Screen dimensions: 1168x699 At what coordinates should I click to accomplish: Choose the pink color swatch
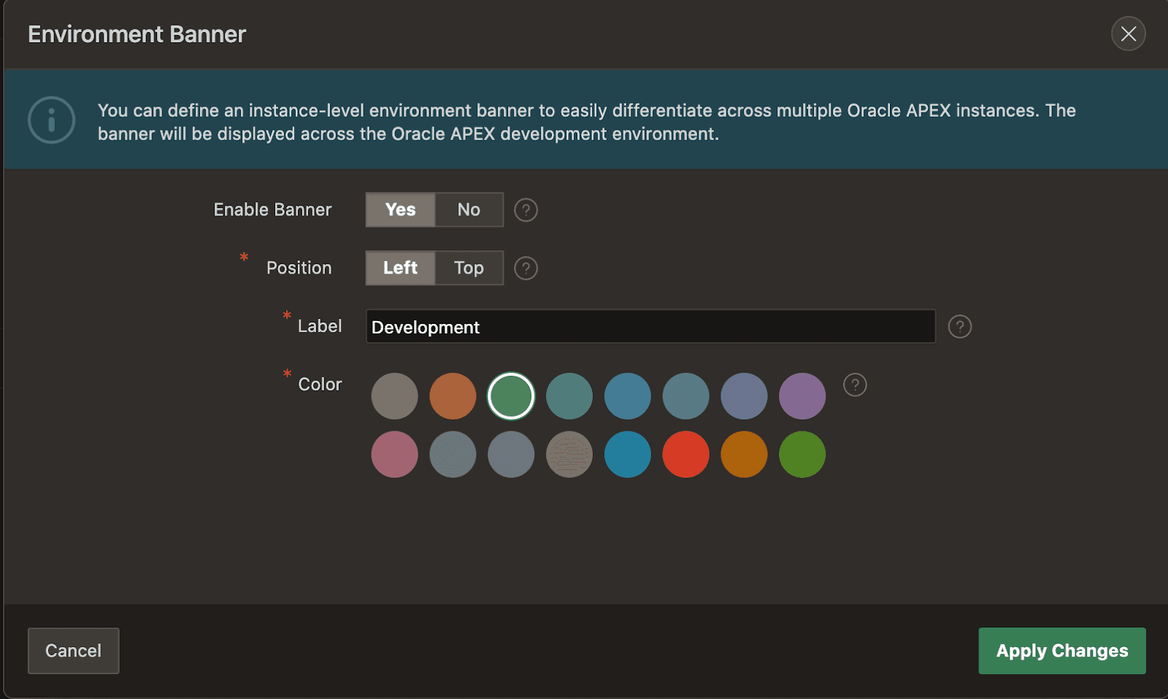394,455
